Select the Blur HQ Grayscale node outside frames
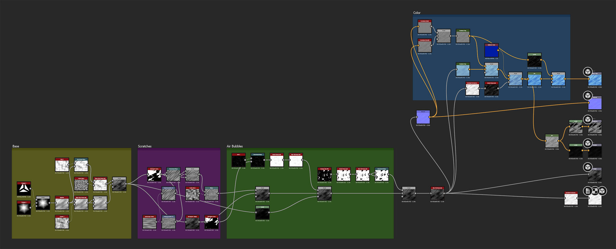The width and height of the screenshot is (616, 249). click(437, 194)
